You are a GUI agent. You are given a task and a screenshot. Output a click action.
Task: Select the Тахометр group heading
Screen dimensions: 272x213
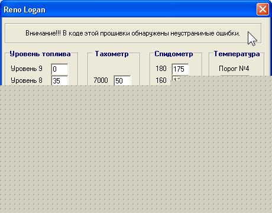112,54
